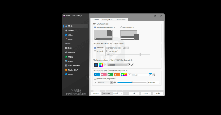The width and height of the screenshot is (221, 115).
Task: Open the OSD settings section
Action: point(76,48)
